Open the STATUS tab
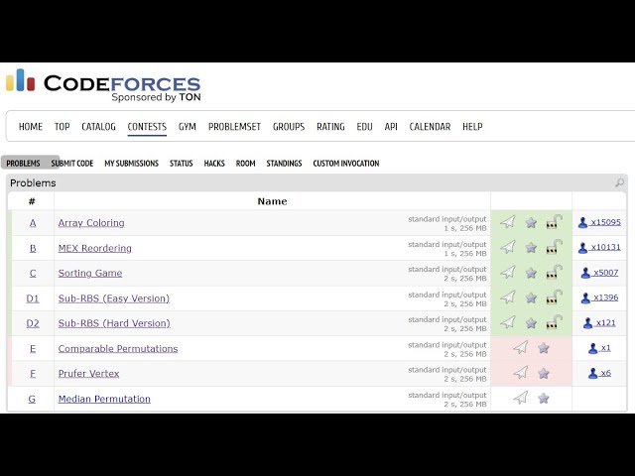635x476 pixels. click(x=181, y=163)
